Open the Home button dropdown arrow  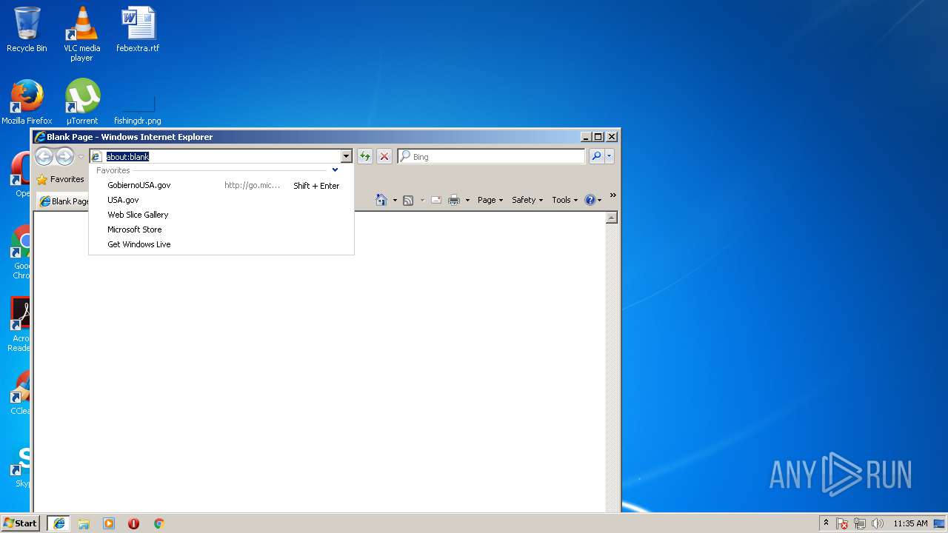tap(395, 200)
